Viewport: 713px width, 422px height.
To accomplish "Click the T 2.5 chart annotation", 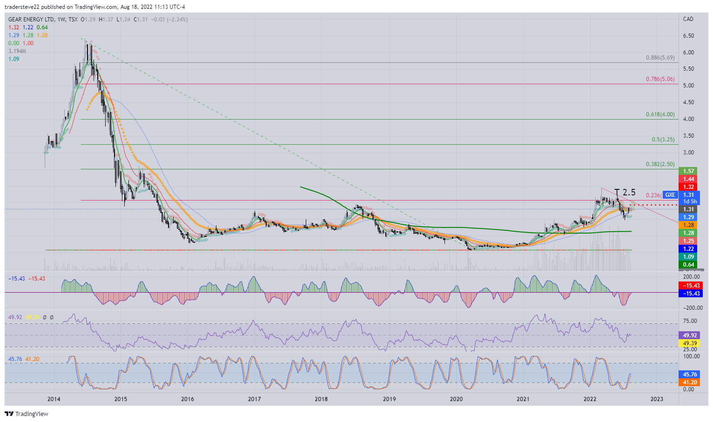I will [625, 192].
